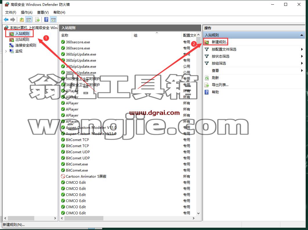Select the blocked Cartoon Animator 5 rule
This screenshot has width=308, height=230.
(x=86, y=176)
